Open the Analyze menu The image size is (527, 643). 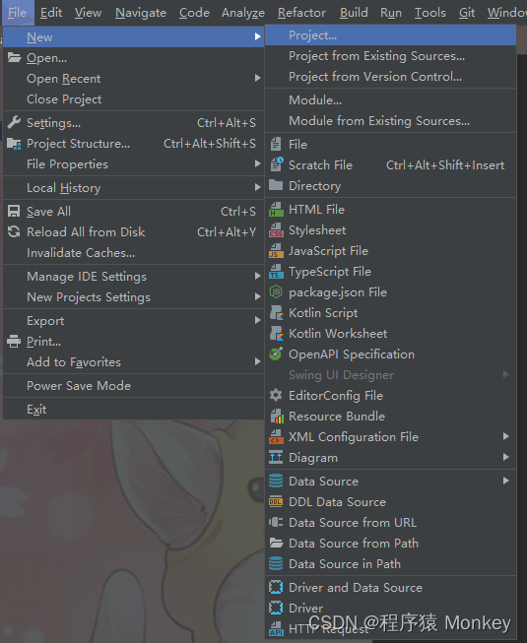pyautogui.click(x=243, y=13)
